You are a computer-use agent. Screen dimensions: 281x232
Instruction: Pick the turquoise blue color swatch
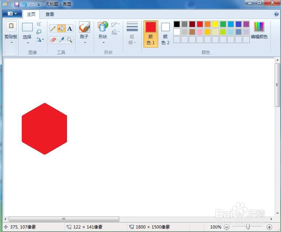231,24
